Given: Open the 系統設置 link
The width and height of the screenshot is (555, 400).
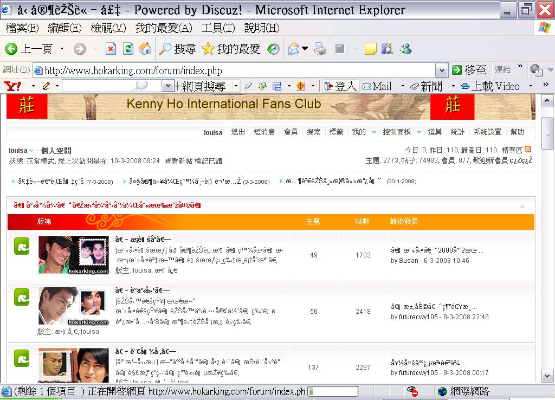Looking at the screenshot, I should (487, 132).
